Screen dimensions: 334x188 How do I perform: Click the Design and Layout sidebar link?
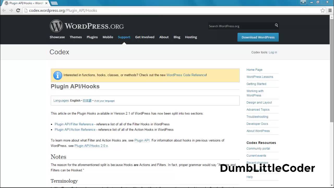click(x=259, y=103)
